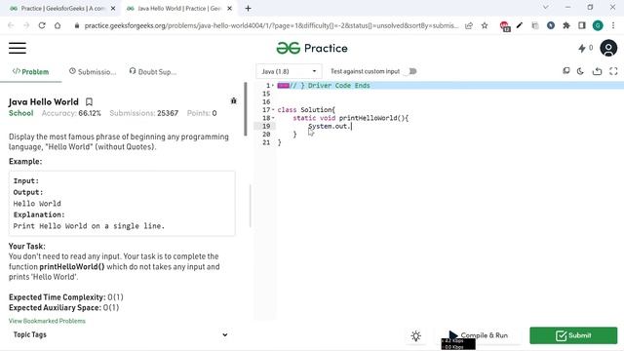This screenshot has width=624, height=351.
Task: Click the Accuracy 66.12% text
Action: (x=71, y=113)
